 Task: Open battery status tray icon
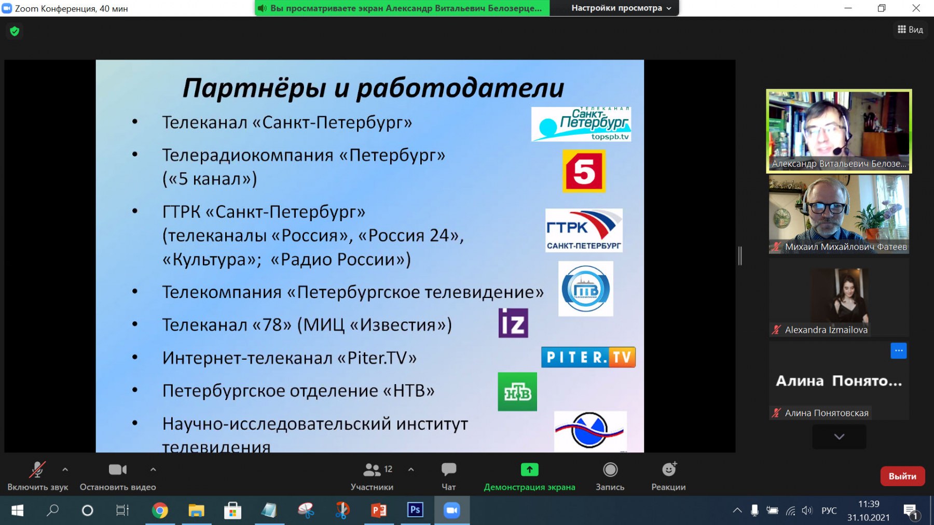(772, 510)
